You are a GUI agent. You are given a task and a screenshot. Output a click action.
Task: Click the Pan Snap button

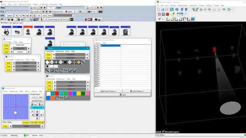point(34,122)
